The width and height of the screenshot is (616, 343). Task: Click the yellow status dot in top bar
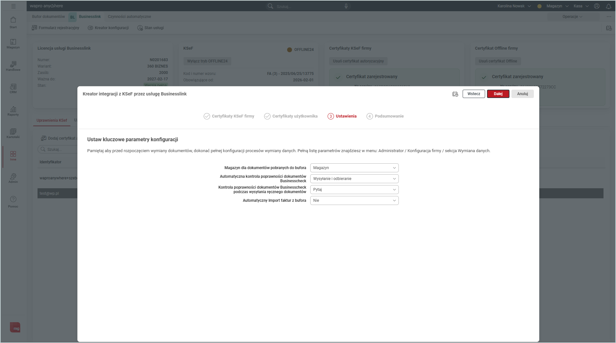(539, 6)
